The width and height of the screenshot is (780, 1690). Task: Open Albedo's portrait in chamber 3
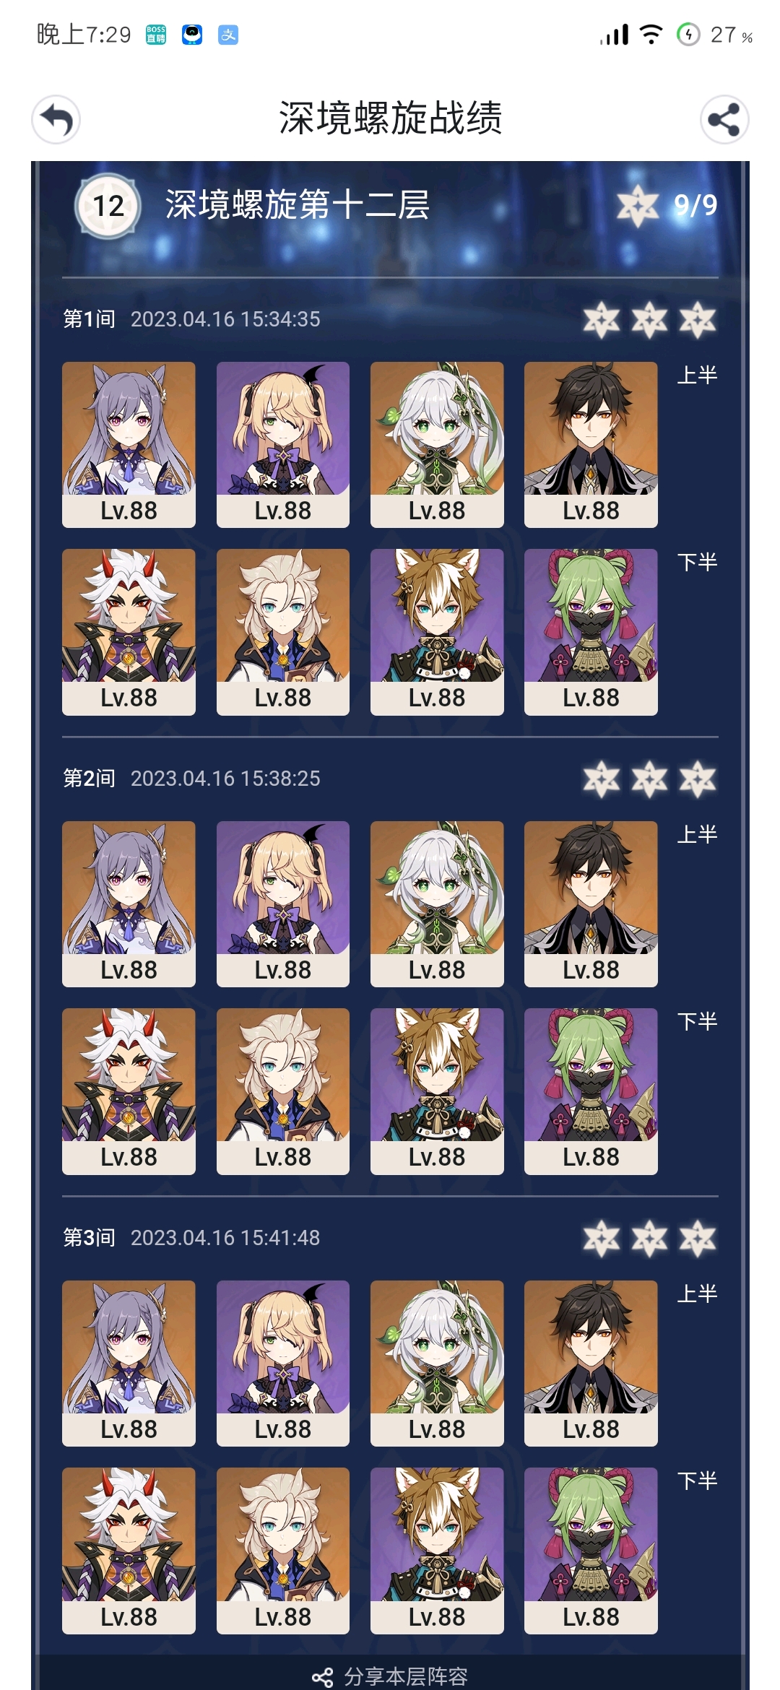(x=283, y=1551)
